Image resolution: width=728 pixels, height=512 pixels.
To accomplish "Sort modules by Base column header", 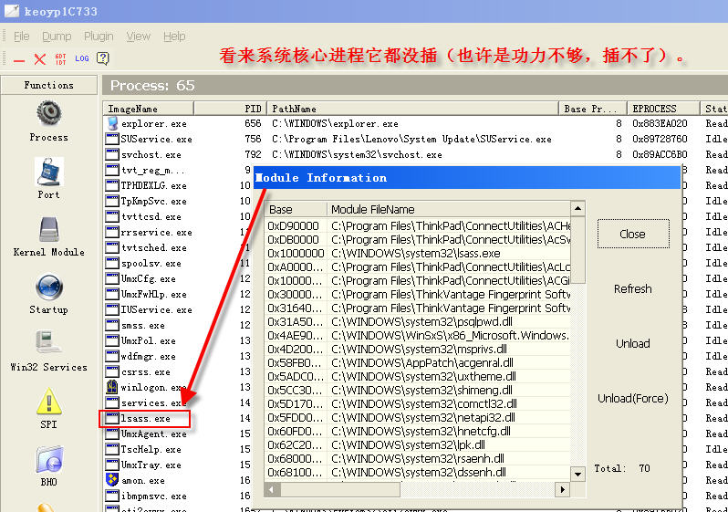I will pos(296,210).
